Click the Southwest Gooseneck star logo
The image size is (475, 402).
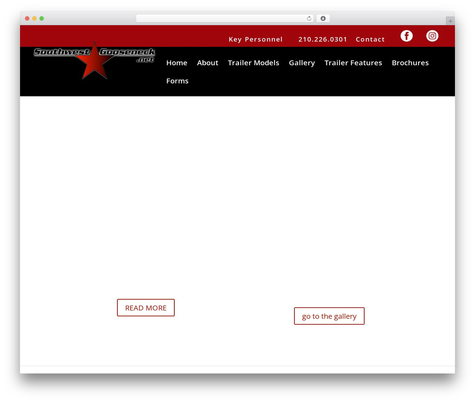click(x=94, y=60)
